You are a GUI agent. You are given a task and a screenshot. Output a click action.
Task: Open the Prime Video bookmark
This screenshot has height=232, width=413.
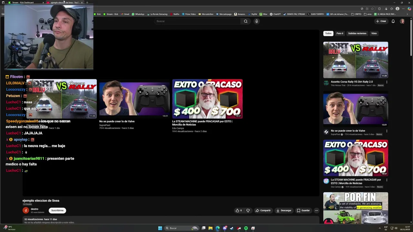[x=189, y=14]
